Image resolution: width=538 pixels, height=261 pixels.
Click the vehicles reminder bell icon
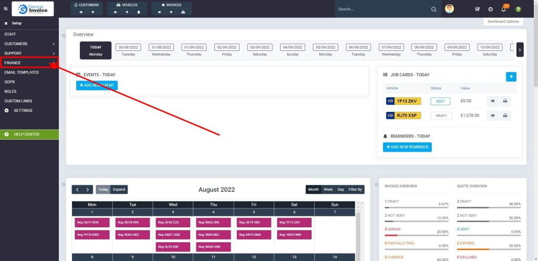point(139,12)
